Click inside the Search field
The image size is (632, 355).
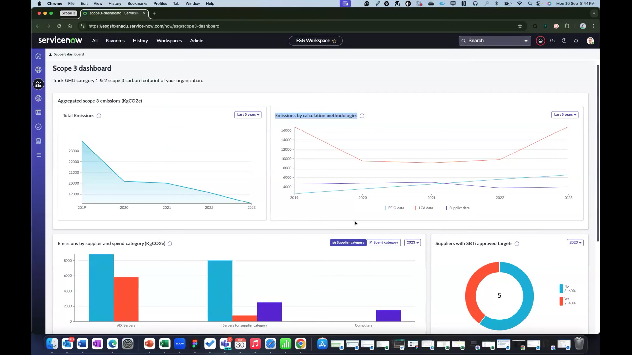coord(490,41)
